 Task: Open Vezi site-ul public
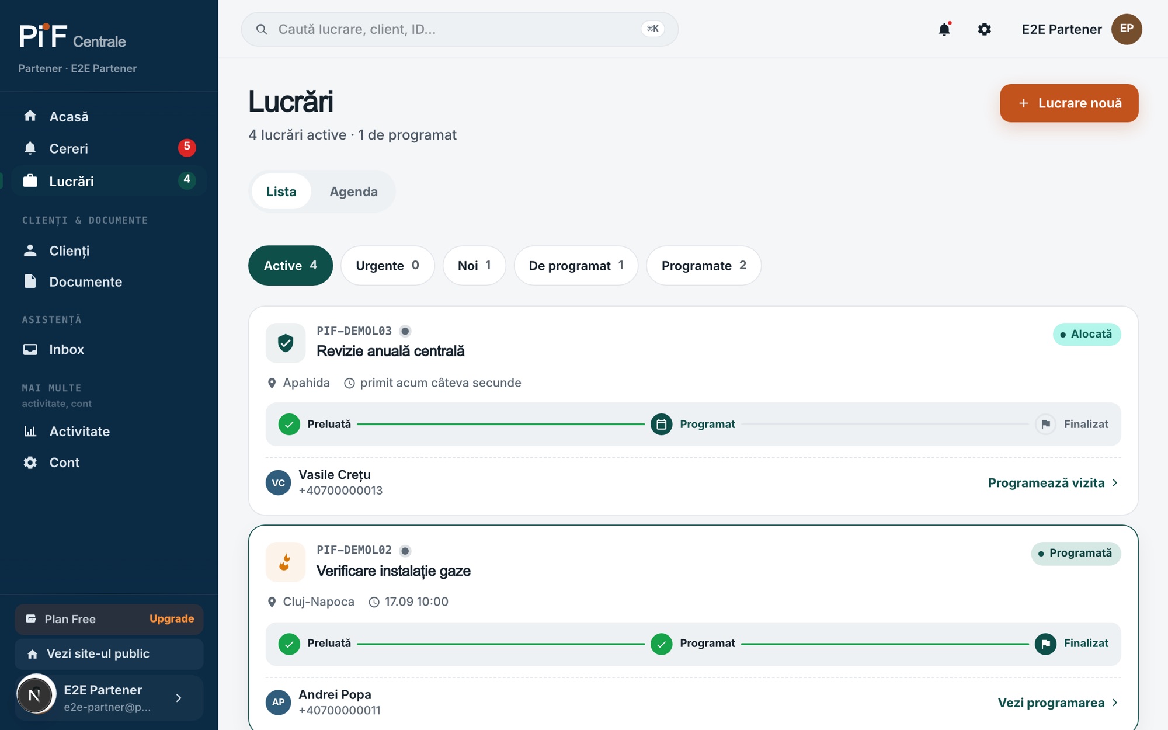coord(109,654)
